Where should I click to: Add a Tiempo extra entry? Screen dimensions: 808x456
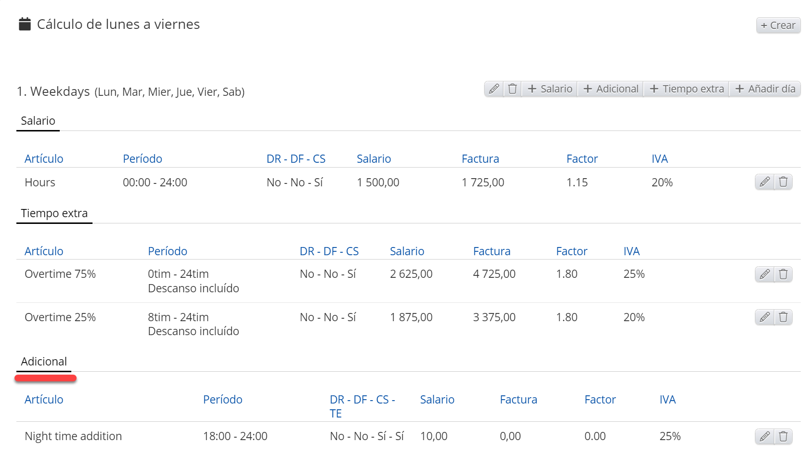coord(687,89)
